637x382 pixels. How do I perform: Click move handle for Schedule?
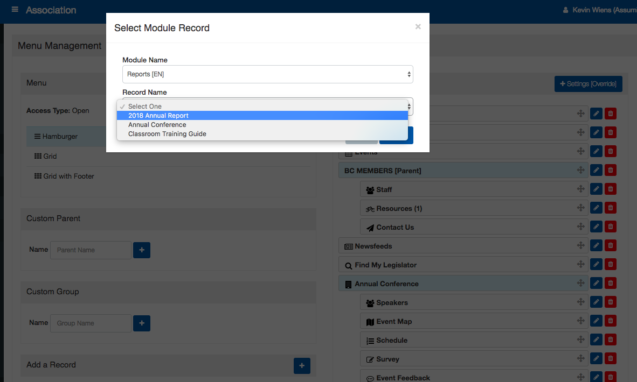(580, 340)
